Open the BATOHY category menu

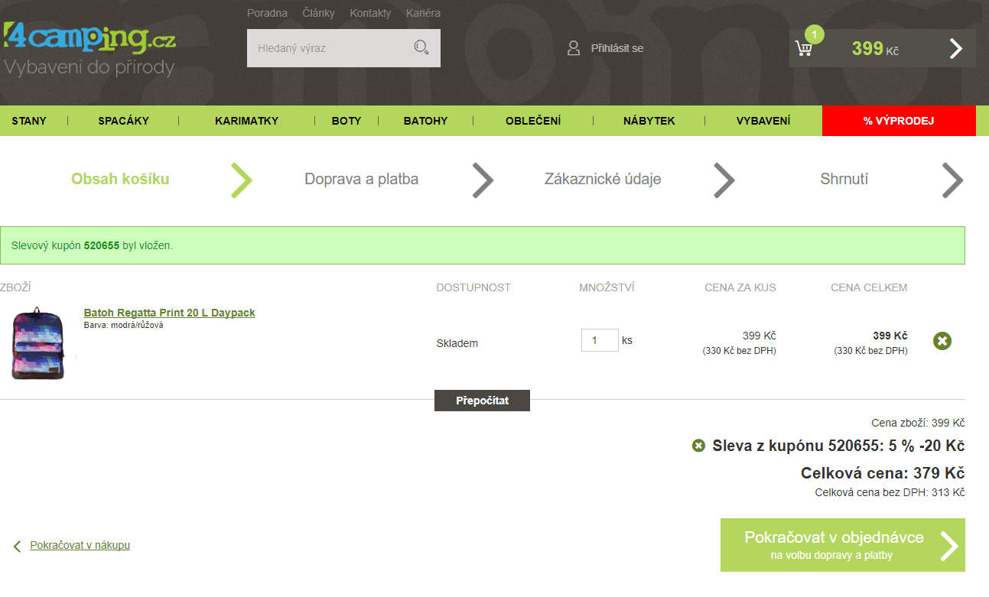point(425,121)
